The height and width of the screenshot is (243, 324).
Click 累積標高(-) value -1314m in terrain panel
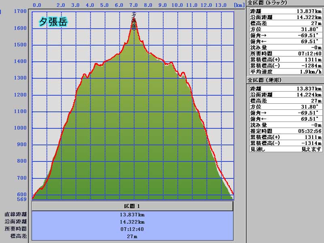310,143
